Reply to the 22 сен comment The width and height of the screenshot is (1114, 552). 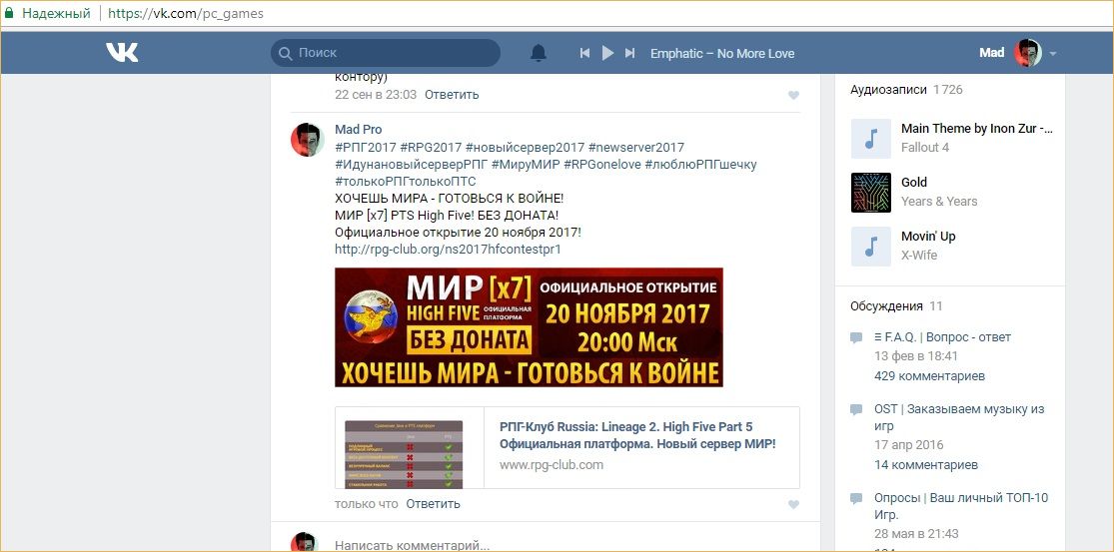coord(452,95)
